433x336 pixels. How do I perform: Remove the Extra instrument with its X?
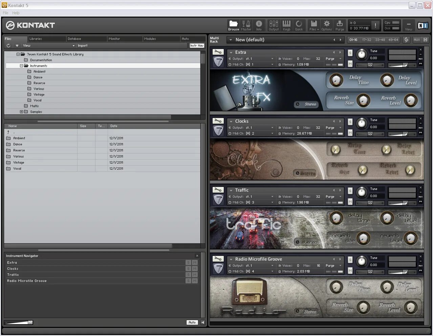420,50
